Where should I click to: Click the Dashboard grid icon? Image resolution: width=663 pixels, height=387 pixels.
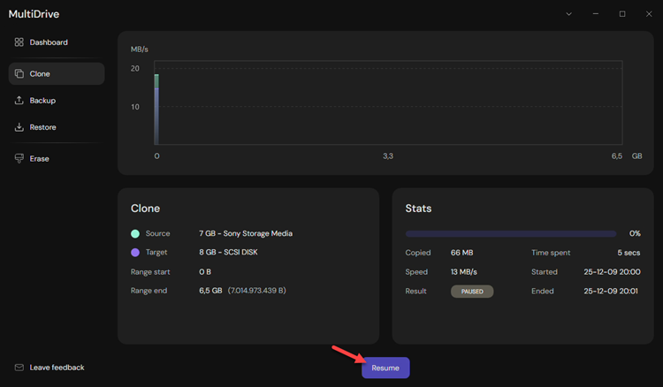(19, 42)
